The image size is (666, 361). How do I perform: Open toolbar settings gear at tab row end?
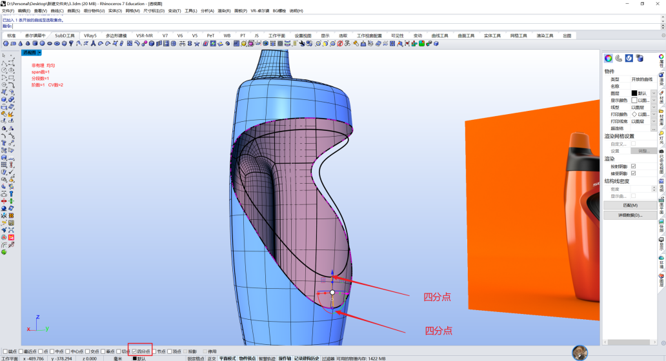pyautogui.click(x=663, y=35)
